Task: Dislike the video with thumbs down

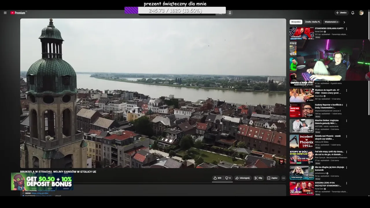Action: (x=228, y=178)
